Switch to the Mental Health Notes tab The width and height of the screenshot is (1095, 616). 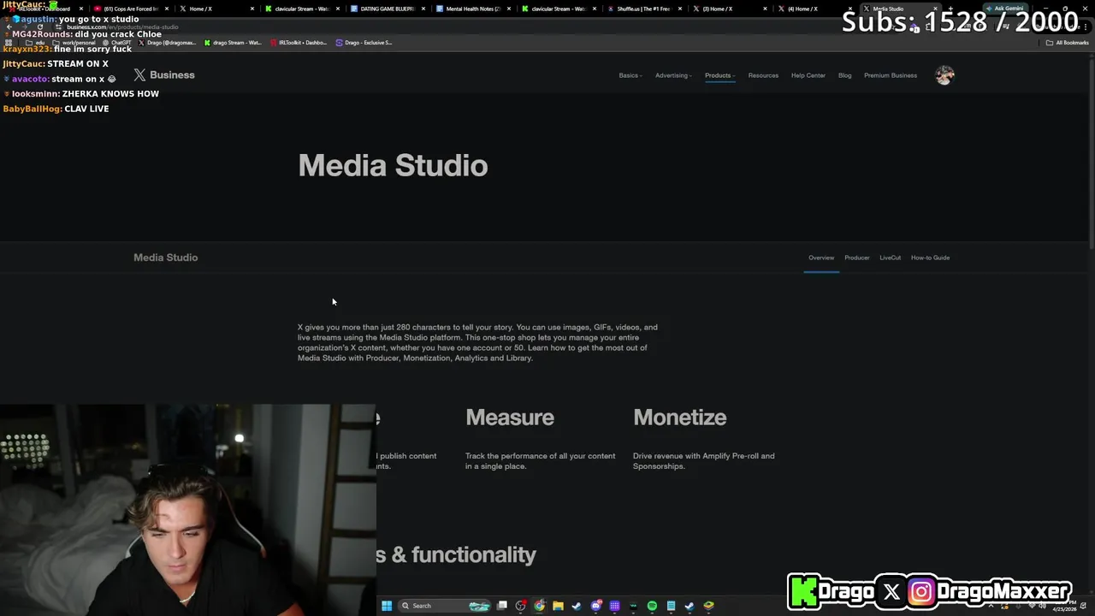click(x=472, y=9)
